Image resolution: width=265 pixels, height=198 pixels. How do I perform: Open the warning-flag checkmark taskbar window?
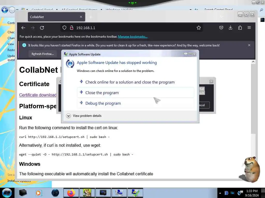click(x=135, y=193)
